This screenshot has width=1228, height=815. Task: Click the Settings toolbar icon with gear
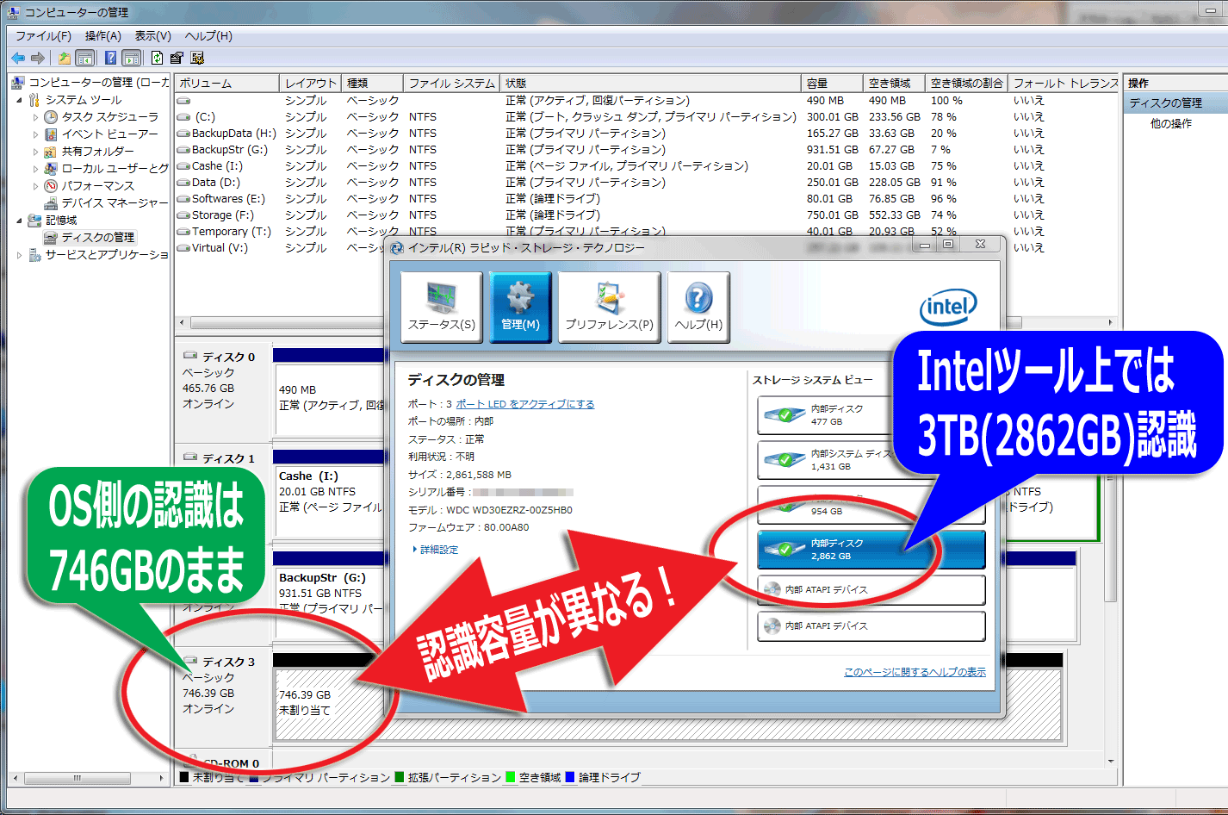point(197,58)
